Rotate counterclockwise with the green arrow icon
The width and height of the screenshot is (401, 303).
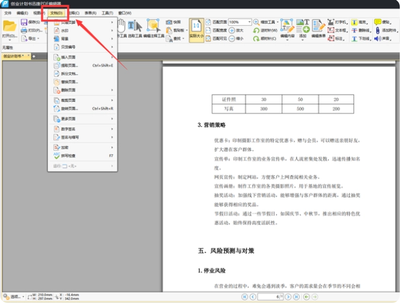pyautogui.click(x=256, y=30)
